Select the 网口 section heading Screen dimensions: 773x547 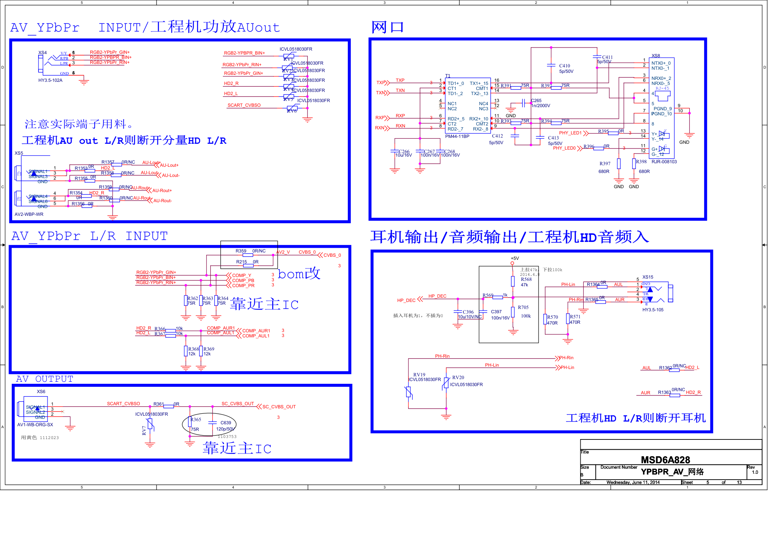[387, 27]
